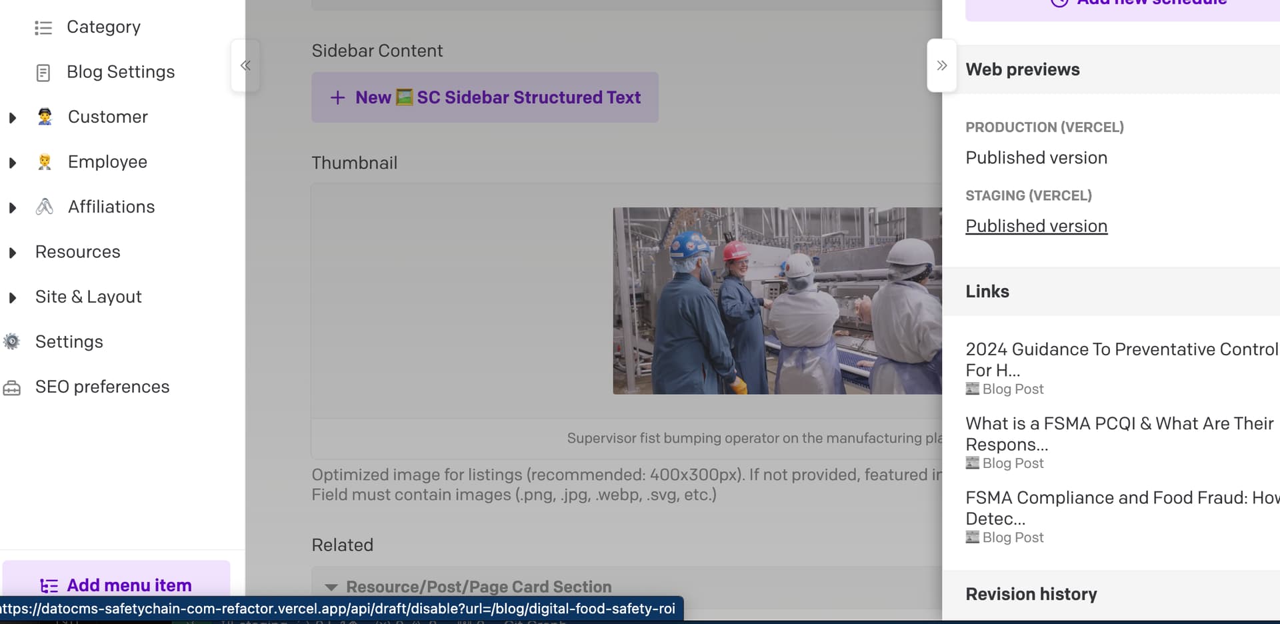This screenshot has width=1280, height=624.
Task: Expand the Employee group arrow
Action: click(x=12, y=163)
